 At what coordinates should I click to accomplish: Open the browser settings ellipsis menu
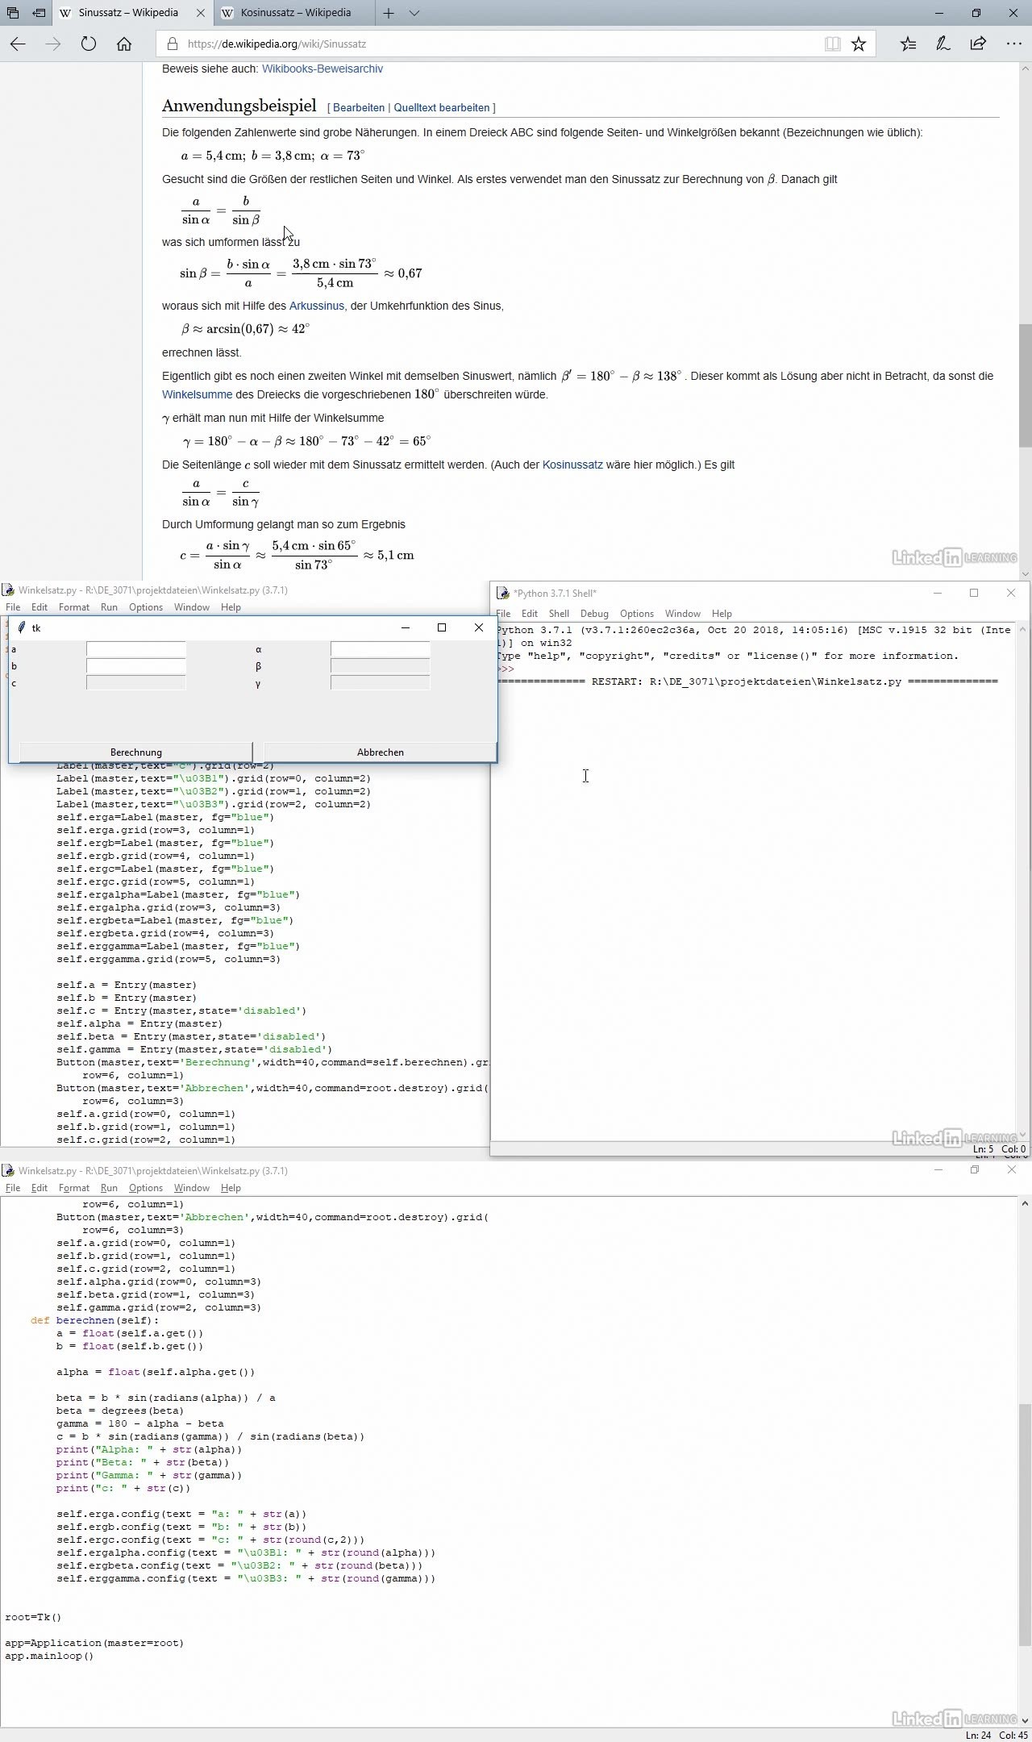tap(1013, 44)
